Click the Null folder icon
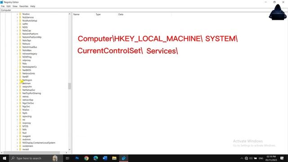Screen dimensions: 288x162 [x=20, y=133]
